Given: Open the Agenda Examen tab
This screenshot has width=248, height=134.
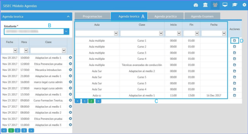Looking at the screenshot, I should click(x=202, y=16).
